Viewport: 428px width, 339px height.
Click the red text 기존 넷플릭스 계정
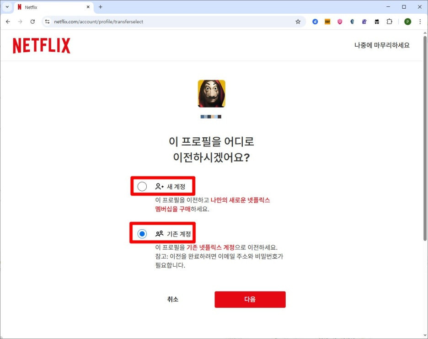click(210, 248)
